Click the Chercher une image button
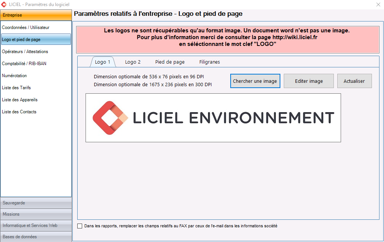Viewport: 384px width, 242px height. (x=255, y=81)
